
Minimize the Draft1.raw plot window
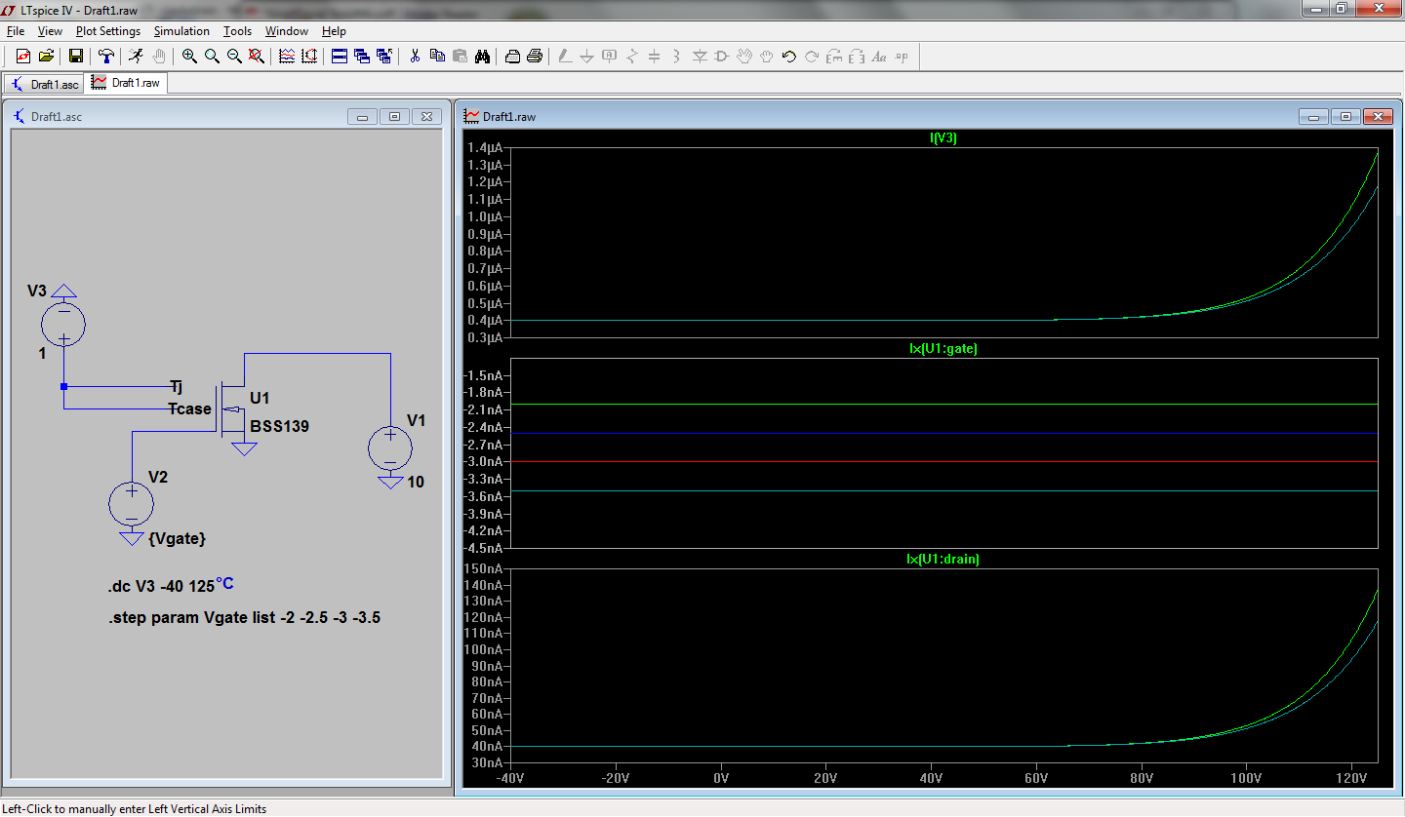point(1313,117)
